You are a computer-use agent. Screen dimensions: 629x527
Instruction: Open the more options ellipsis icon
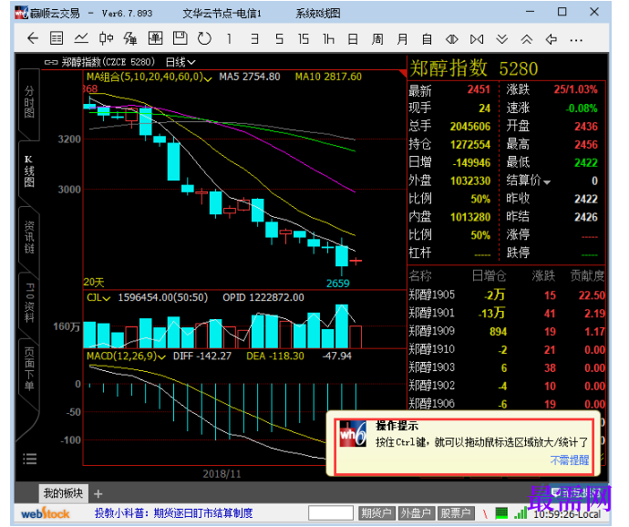[x=576, y=40]
